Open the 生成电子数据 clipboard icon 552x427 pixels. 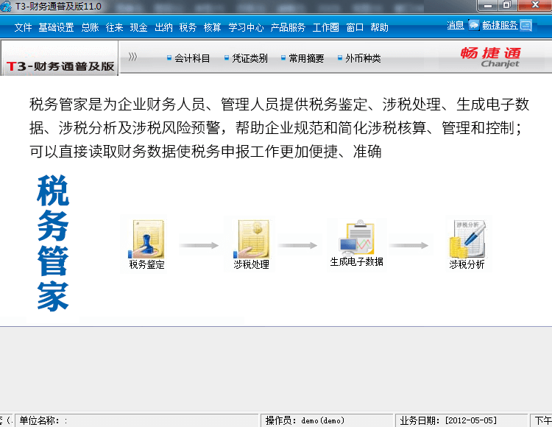point(356,237)
